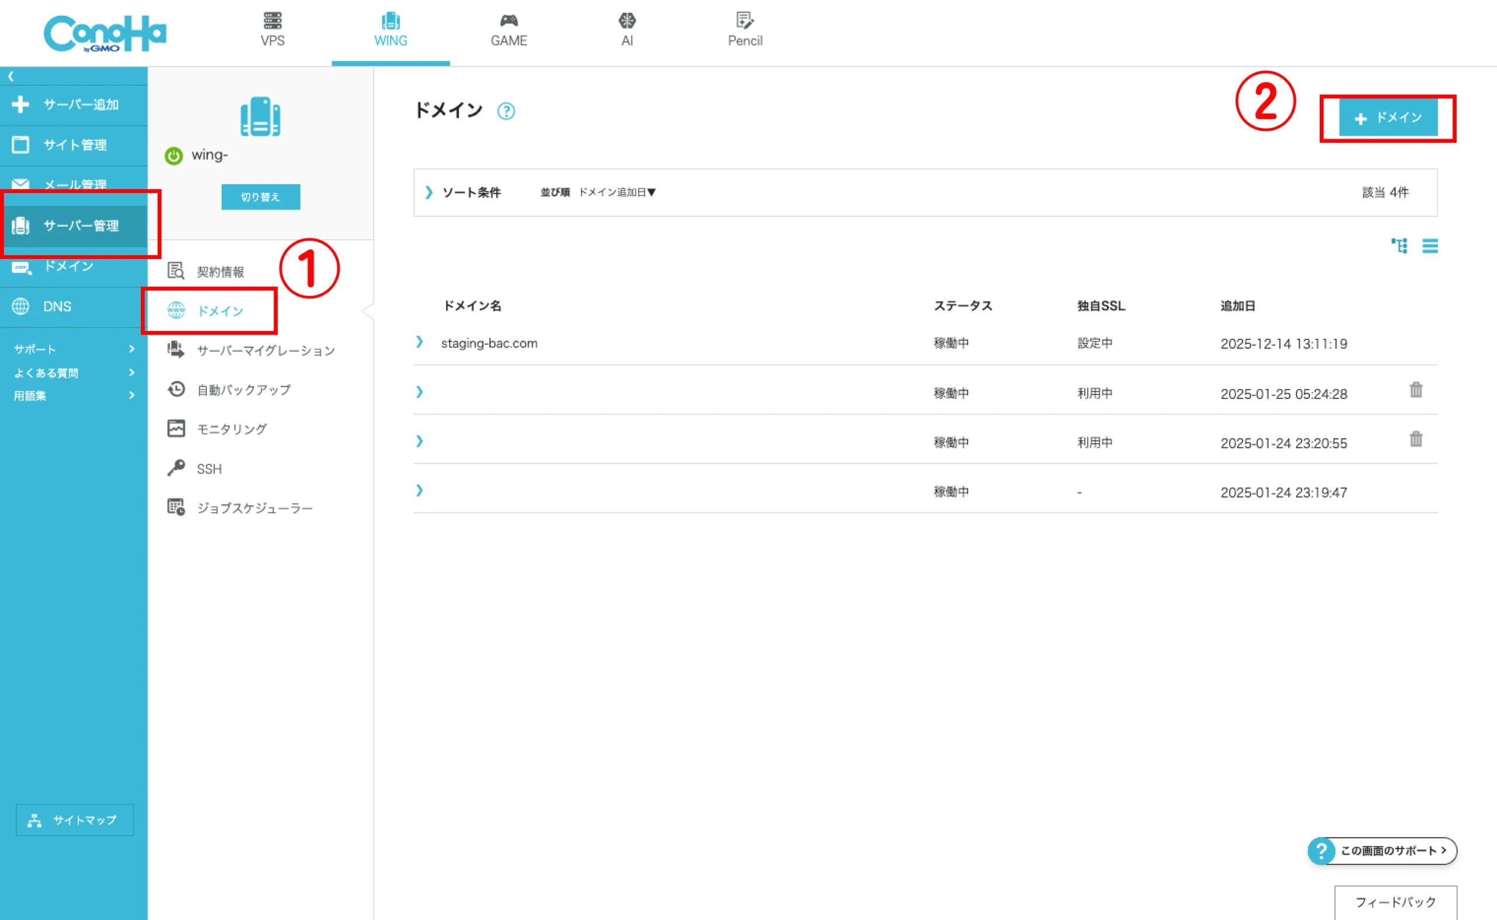Viewport: 1497px width, 920px height.
Task: Click the ConoHa logo
Action: [x=105, y=33]
